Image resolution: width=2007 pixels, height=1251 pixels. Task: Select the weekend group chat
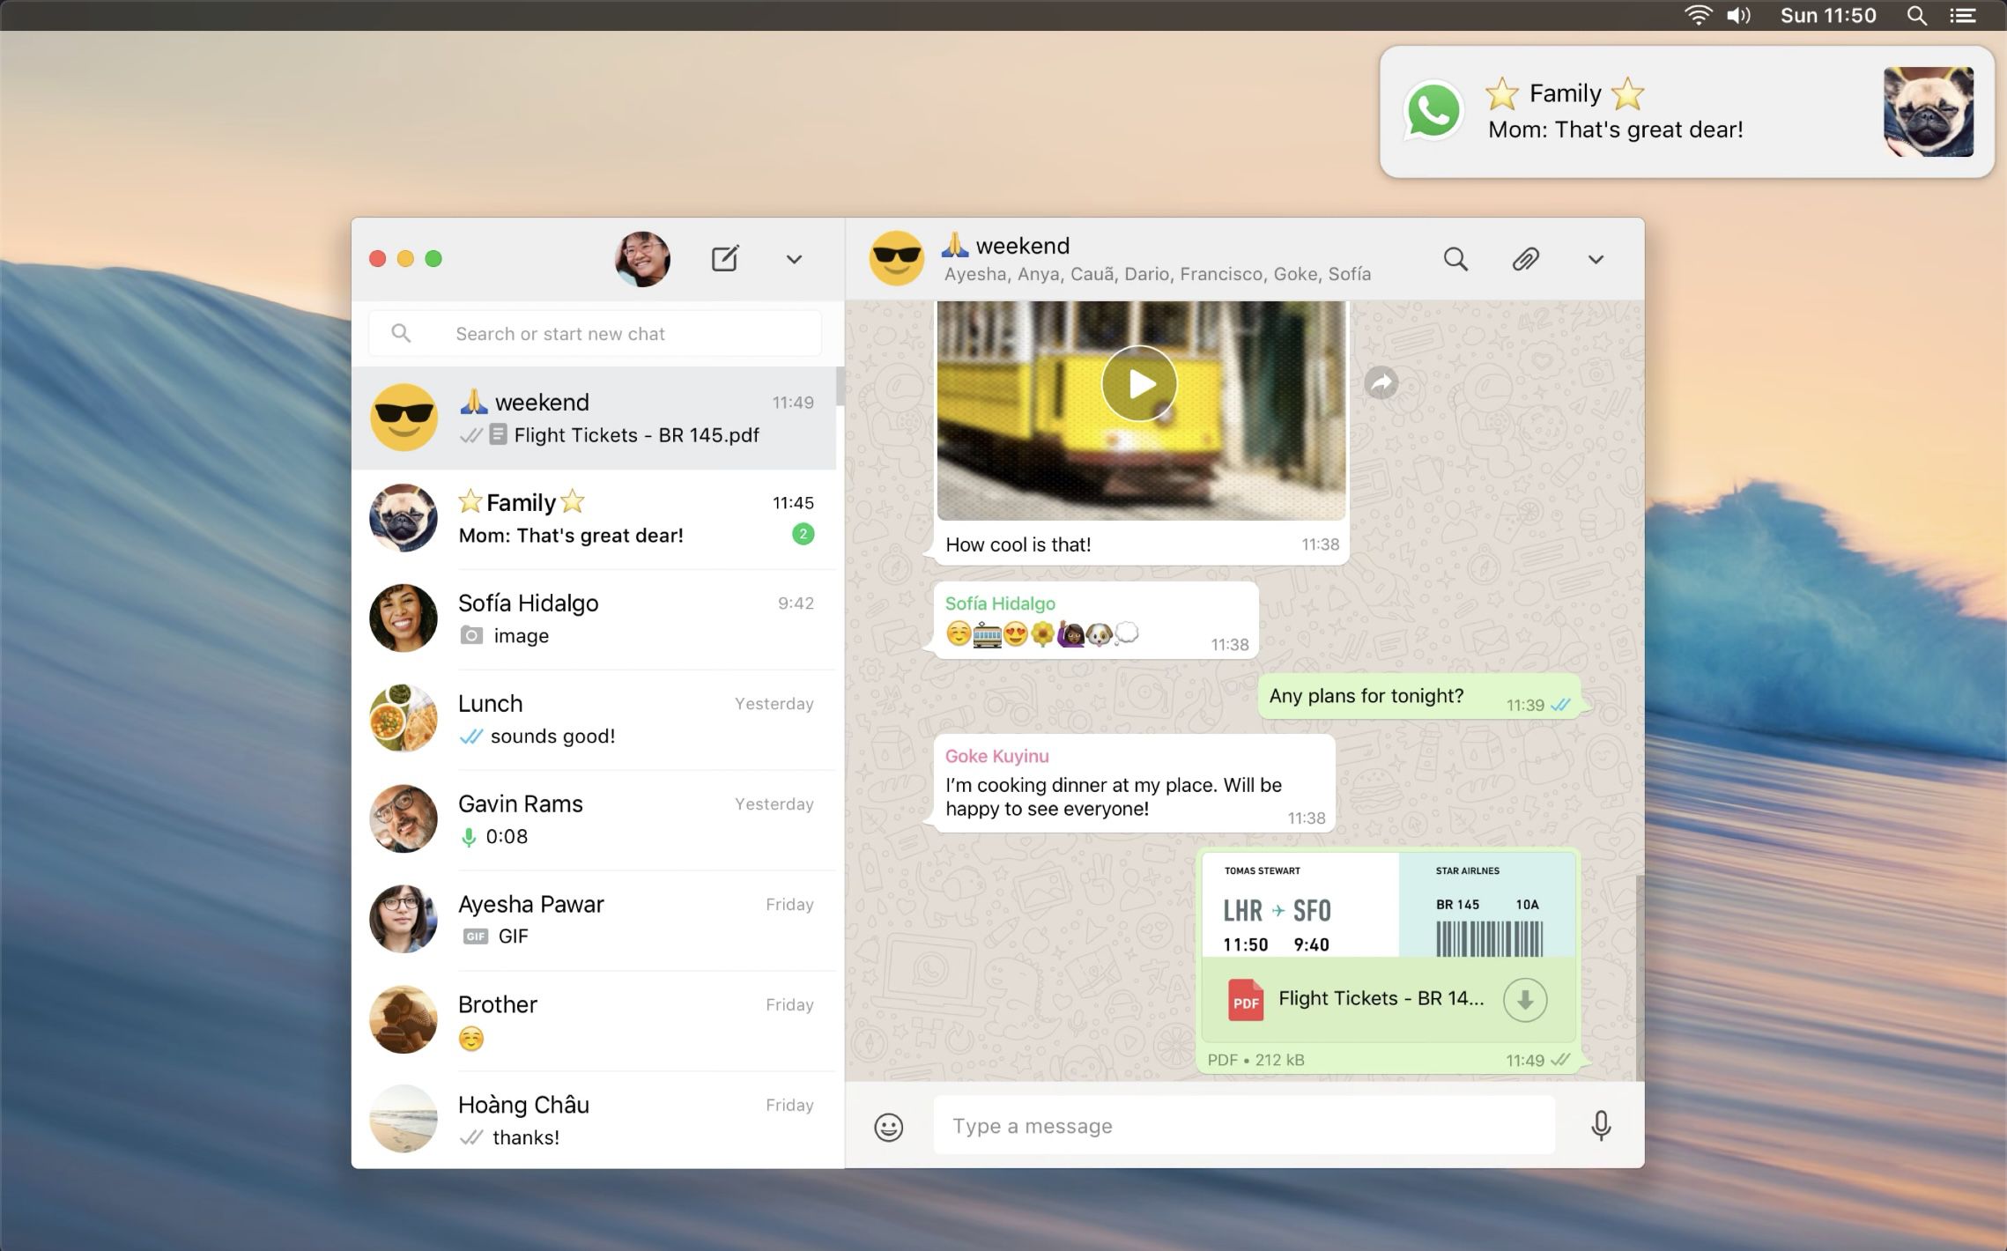[599, 417]
